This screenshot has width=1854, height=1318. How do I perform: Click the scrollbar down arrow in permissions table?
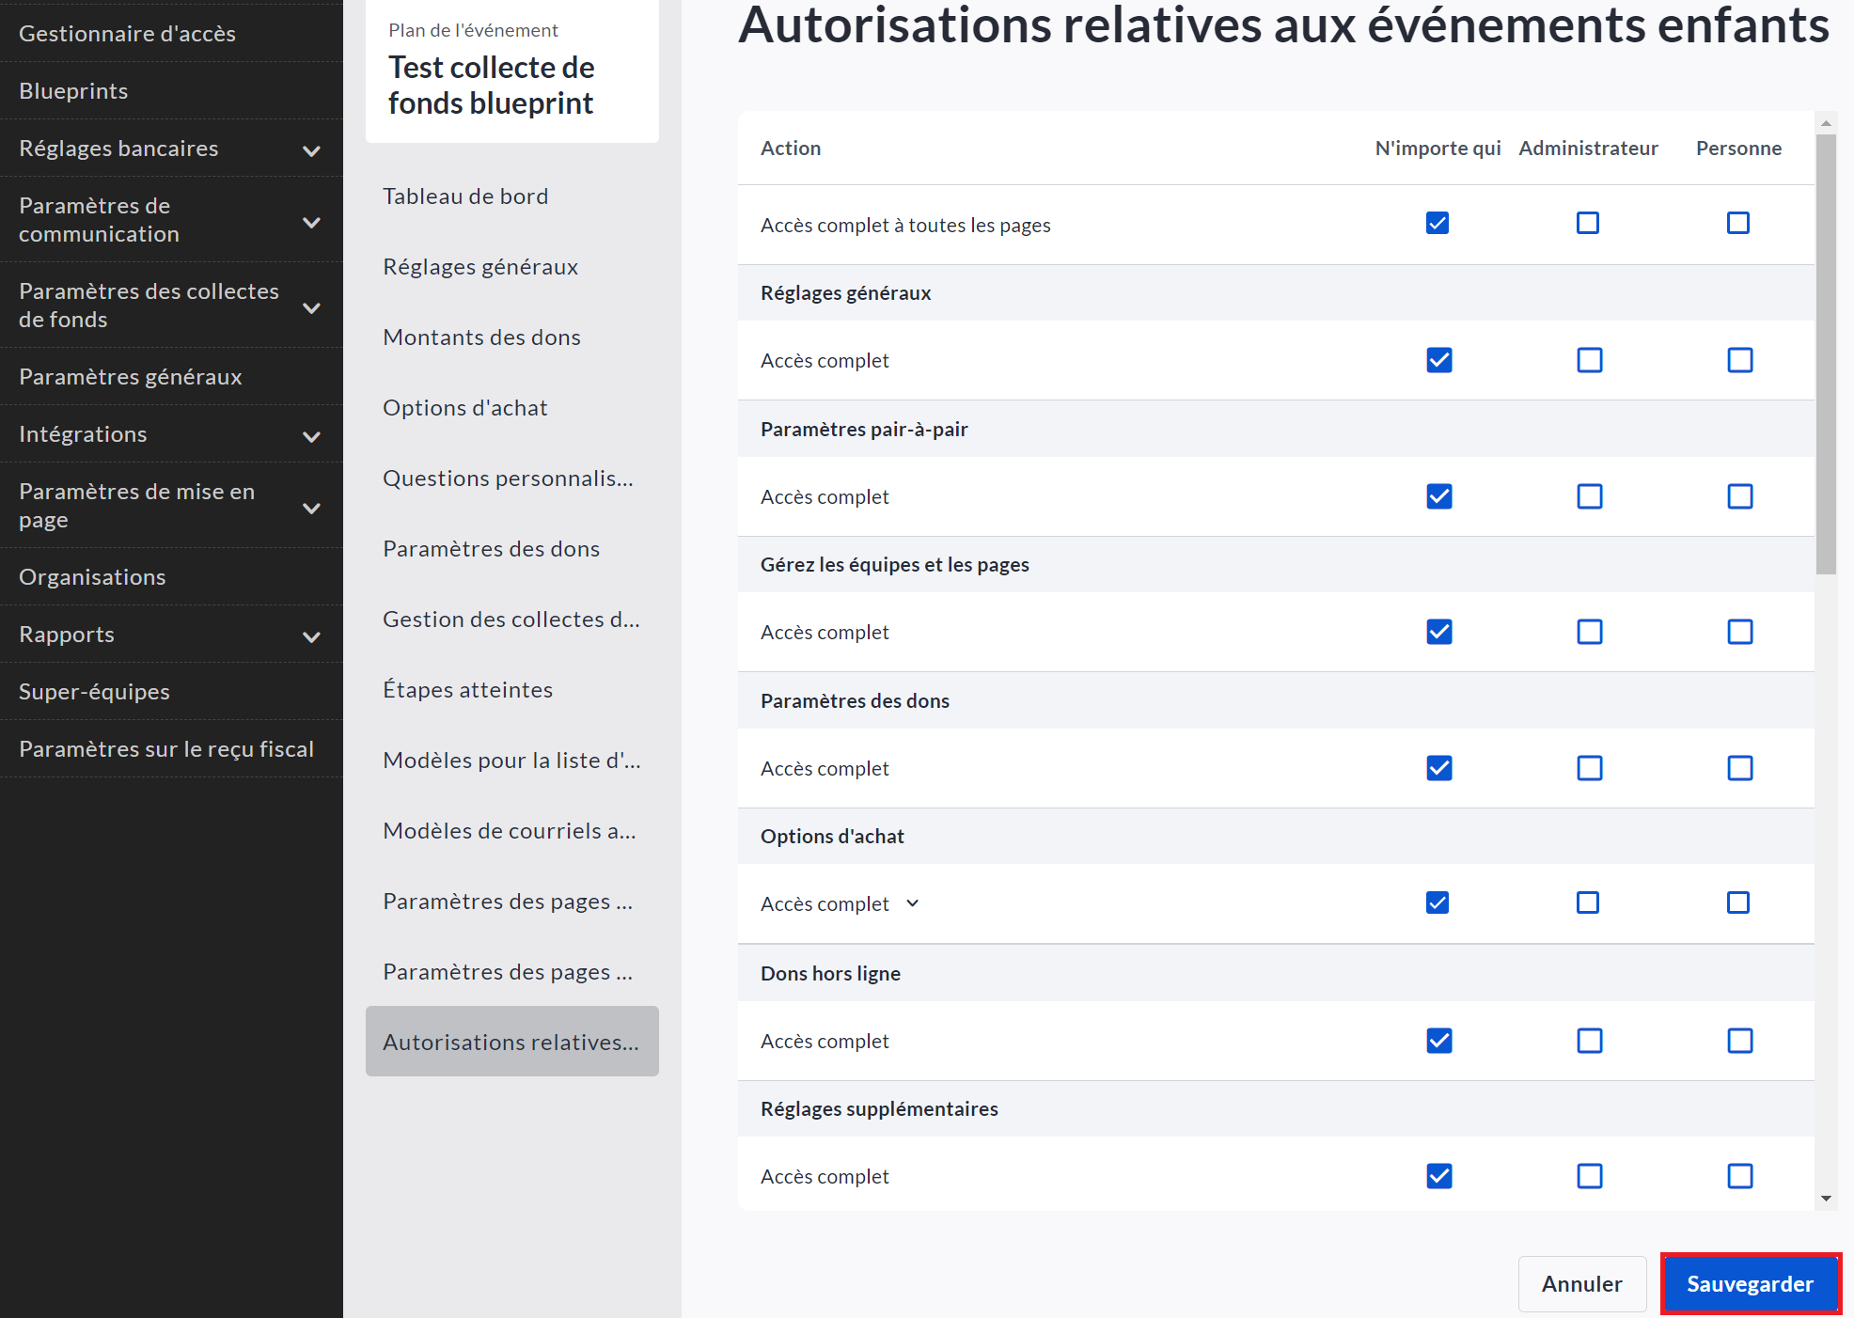click(x=1826, y=1199)
